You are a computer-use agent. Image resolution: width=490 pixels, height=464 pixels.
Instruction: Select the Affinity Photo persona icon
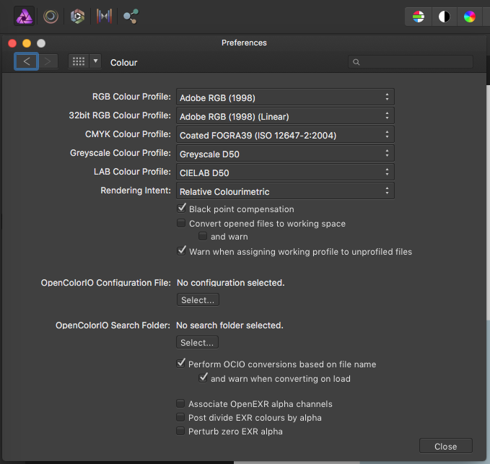[25, 17]
